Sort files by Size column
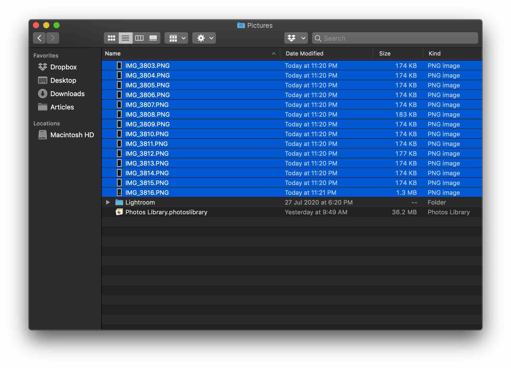 (x=385, y=53)
